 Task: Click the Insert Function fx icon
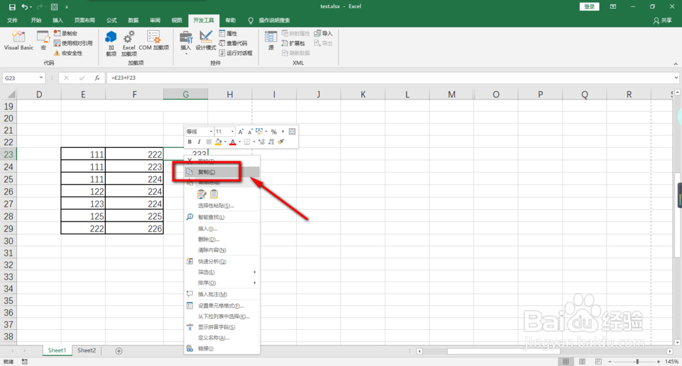click(97, 78)
